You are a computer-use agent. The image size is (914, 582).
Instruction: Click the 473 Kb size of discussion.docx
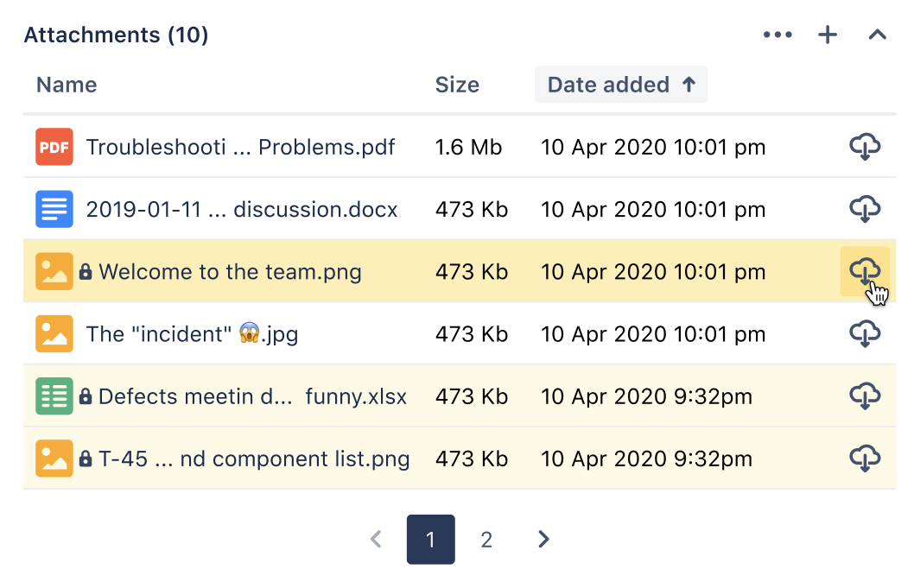pos(472,210)
